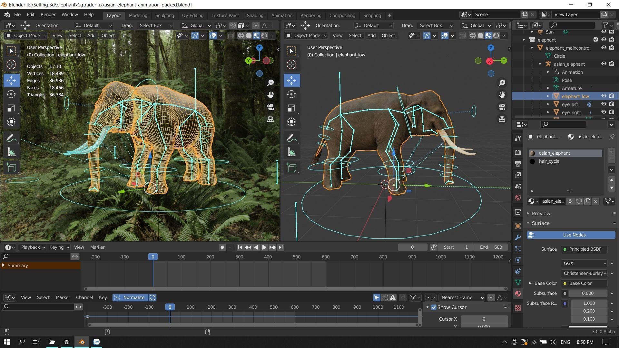The width and height of the screenshot is (619, 348).
Task: Play the animation forward
Action: 264,247
